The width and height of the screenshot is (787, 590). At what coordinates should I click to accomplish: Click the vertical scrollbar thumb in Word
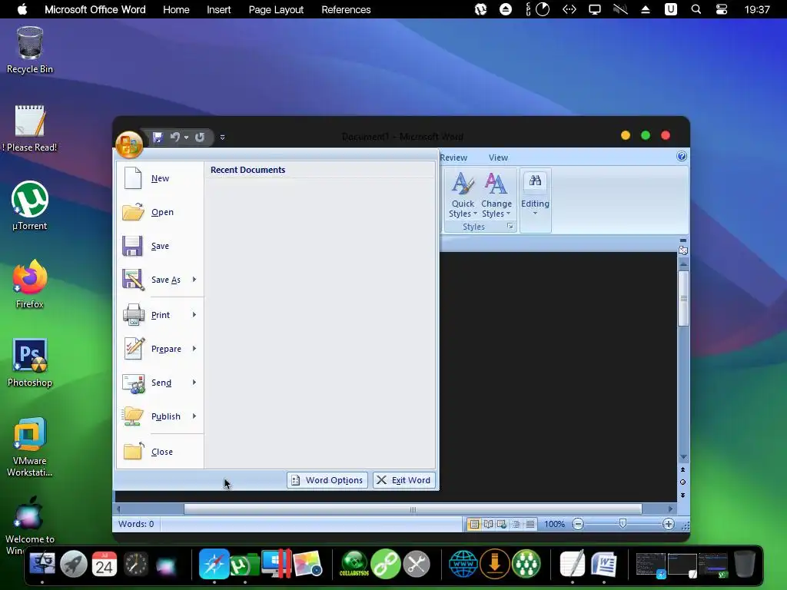pyautogui.click(x=683, y=299)
